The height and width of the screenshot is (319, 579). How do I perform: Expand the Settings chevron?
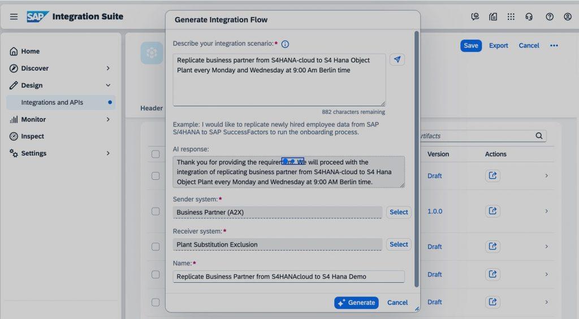(x=108, y=153)
